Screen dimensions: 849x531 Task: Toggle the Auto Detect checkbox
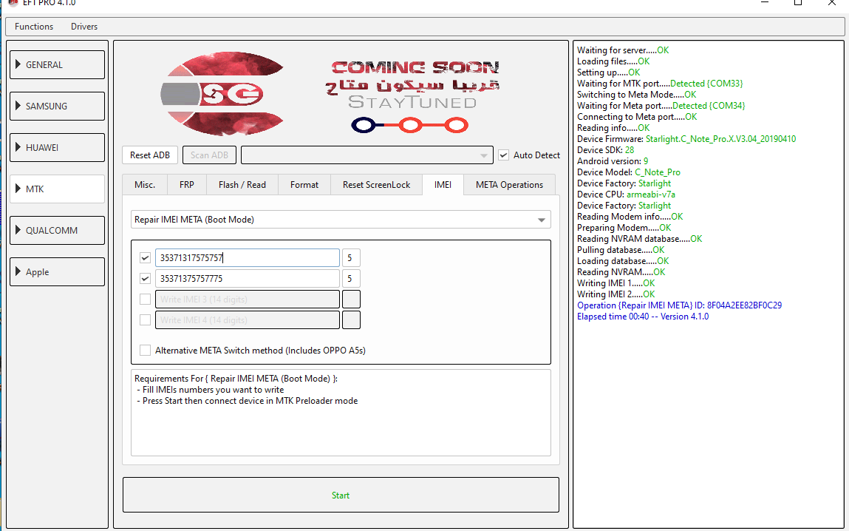pyautogui.click(x=504, y=155)
